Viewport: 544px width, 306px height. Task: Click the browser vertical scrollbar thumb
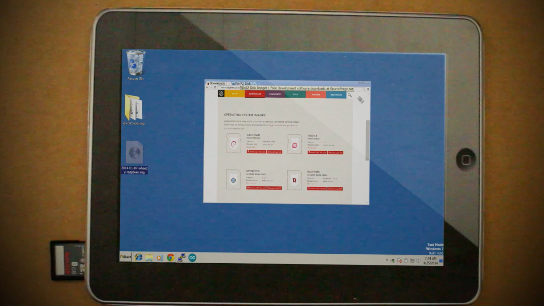[367, 140]
